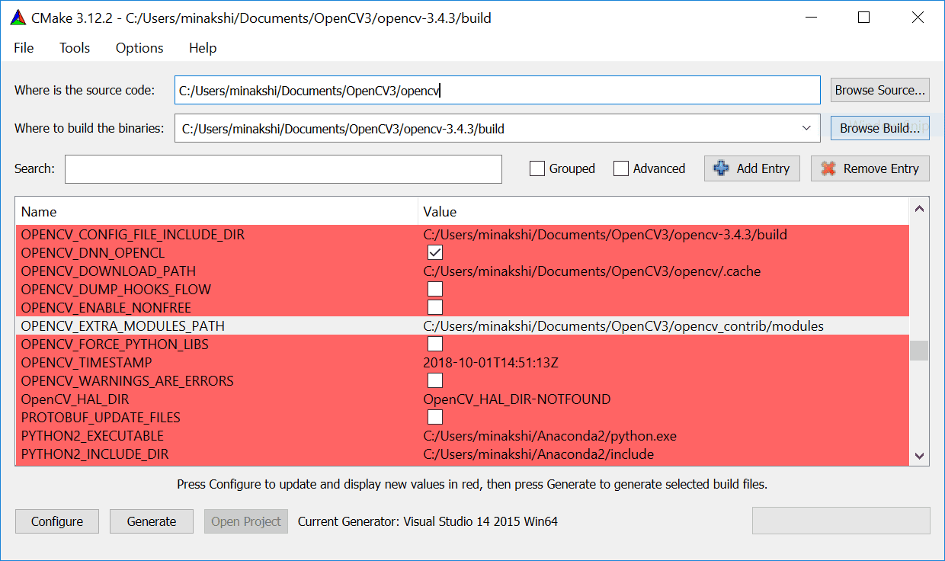Click the Browse Source button

pyautogui.click(x=880, y=90)
